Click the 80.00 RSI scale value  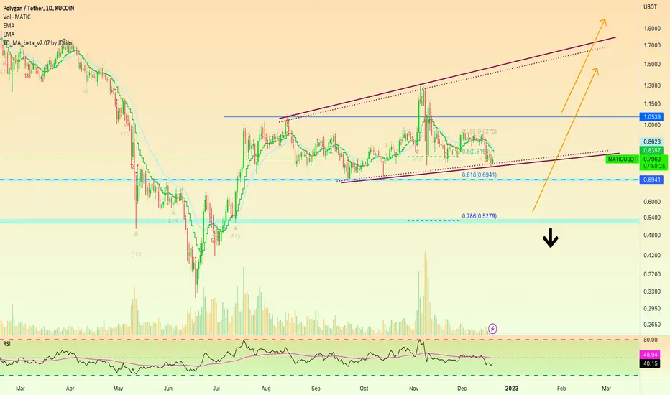coord(651,340)
